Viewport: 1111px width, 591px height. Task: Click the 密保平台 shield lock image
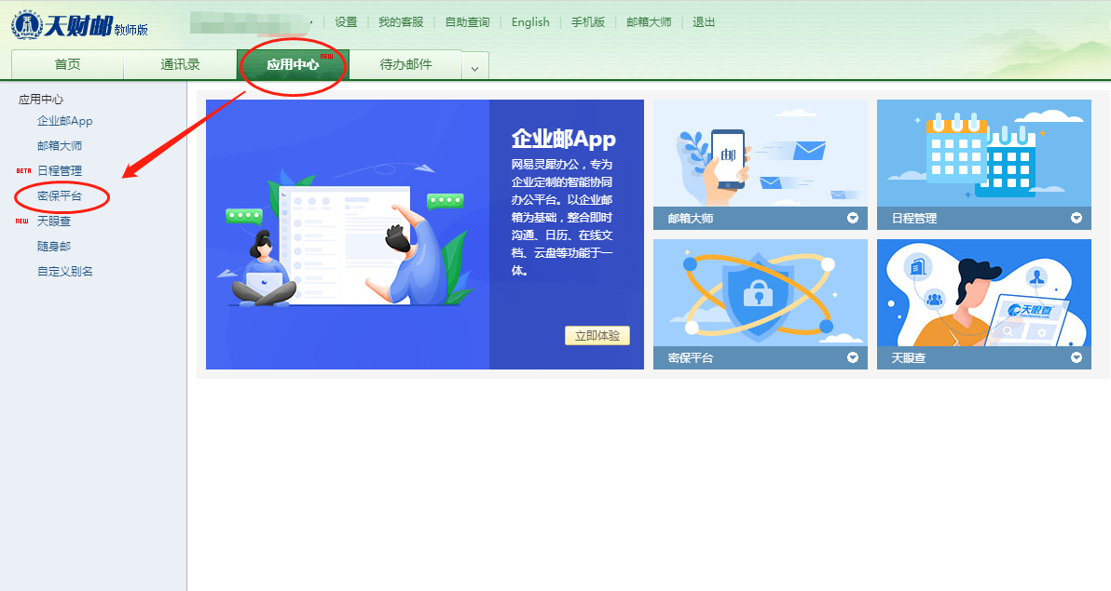coord(760,292)
